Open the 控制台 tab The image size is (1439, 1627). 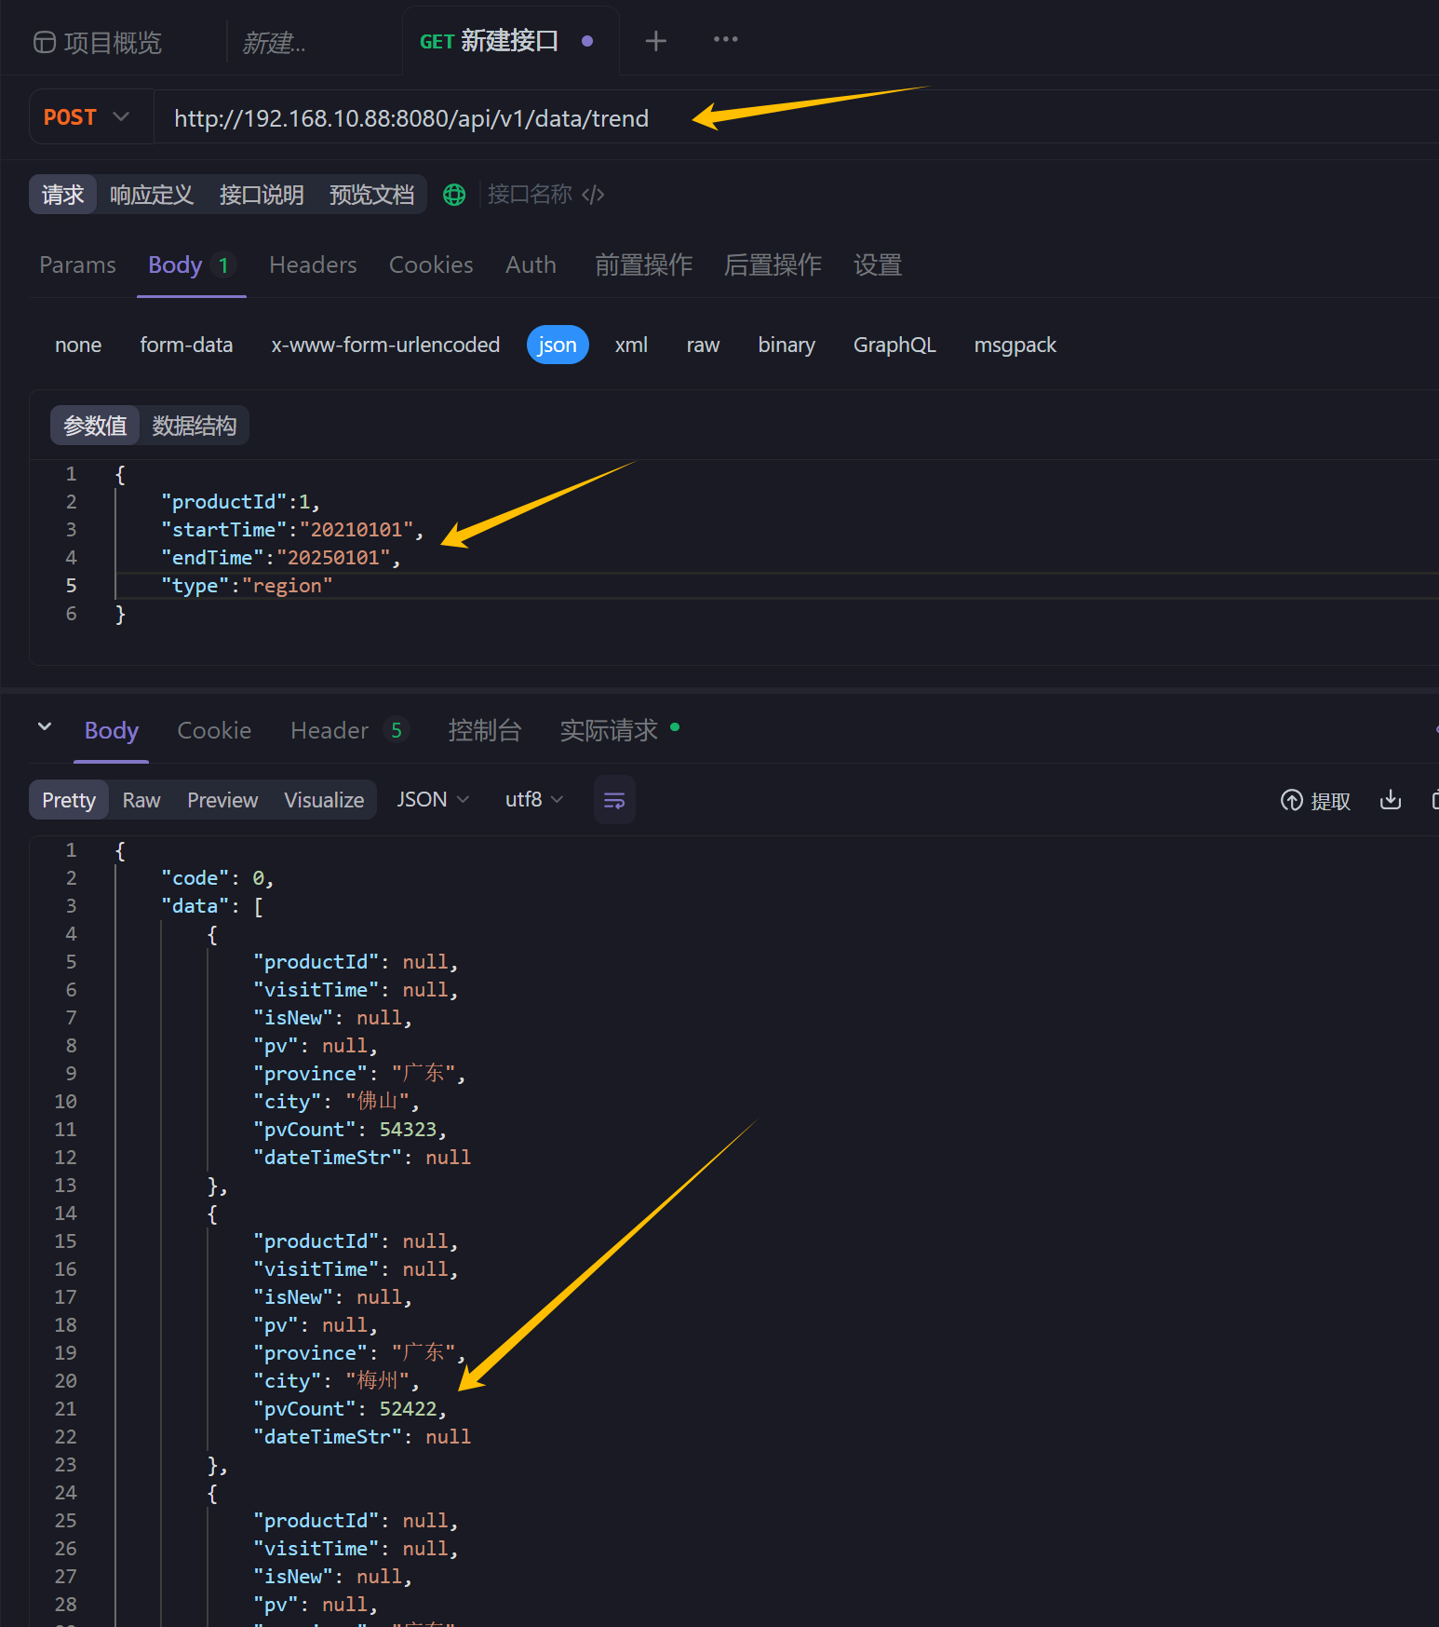pyautogui.click(x=484, y=731)
